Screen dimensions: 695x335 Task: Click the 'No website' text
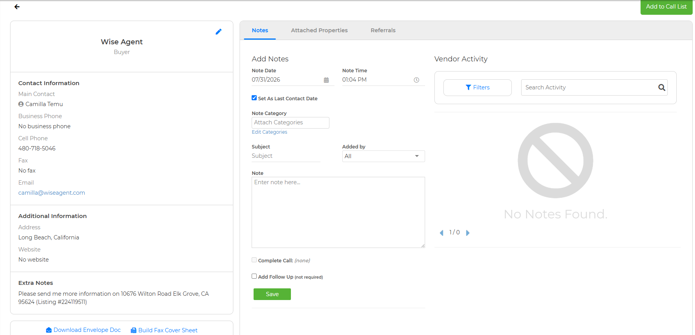[33, 260]
